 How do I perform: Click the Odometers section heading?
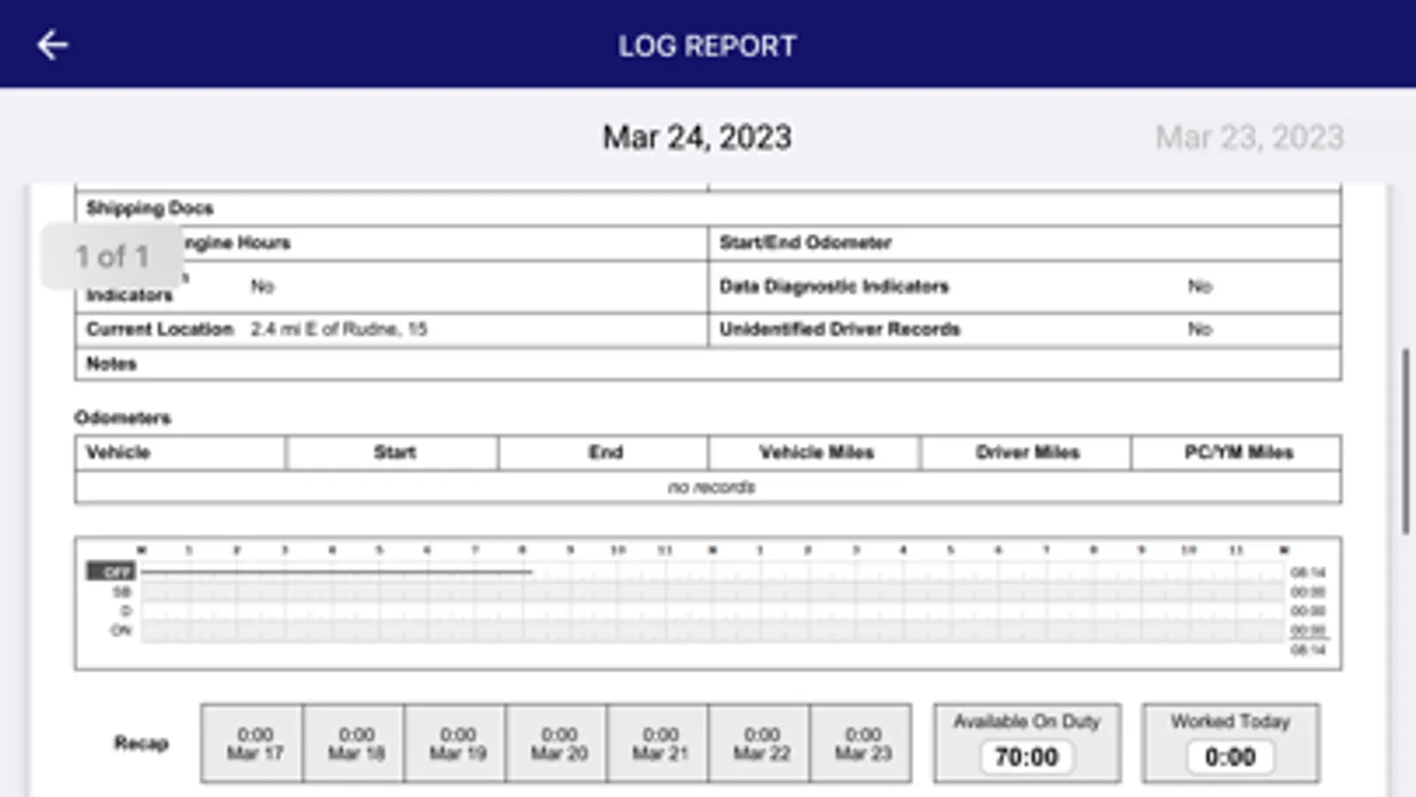[x=122, y=417]
